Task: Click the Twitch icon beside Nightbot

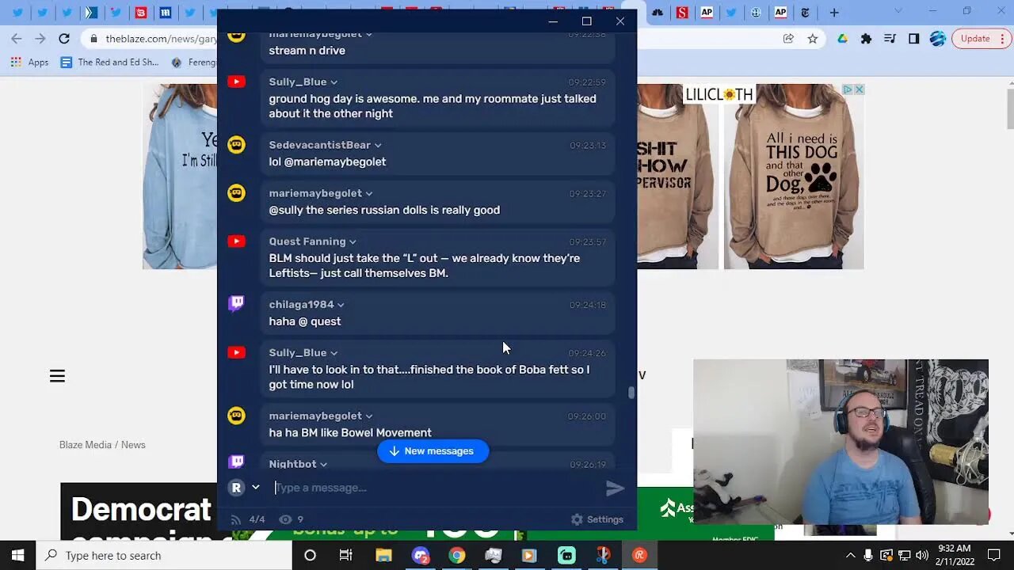Action: [236, 462]
